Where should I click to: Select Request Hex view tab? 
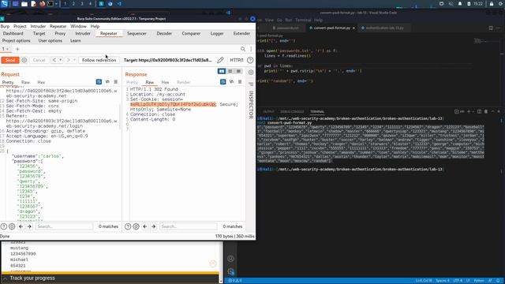[x=41, y=82]
